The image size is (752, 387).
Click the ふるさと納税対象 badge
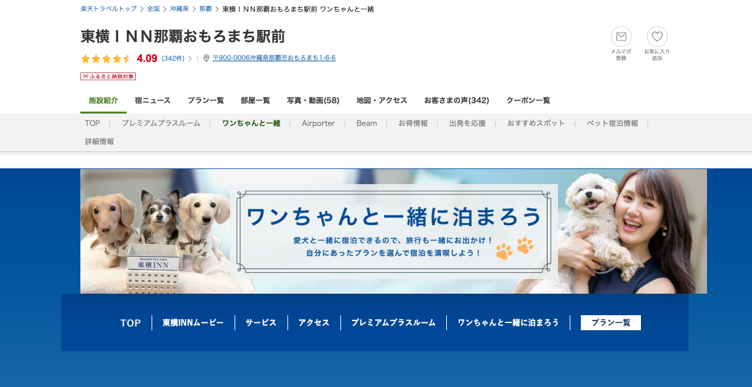[108, 76]
